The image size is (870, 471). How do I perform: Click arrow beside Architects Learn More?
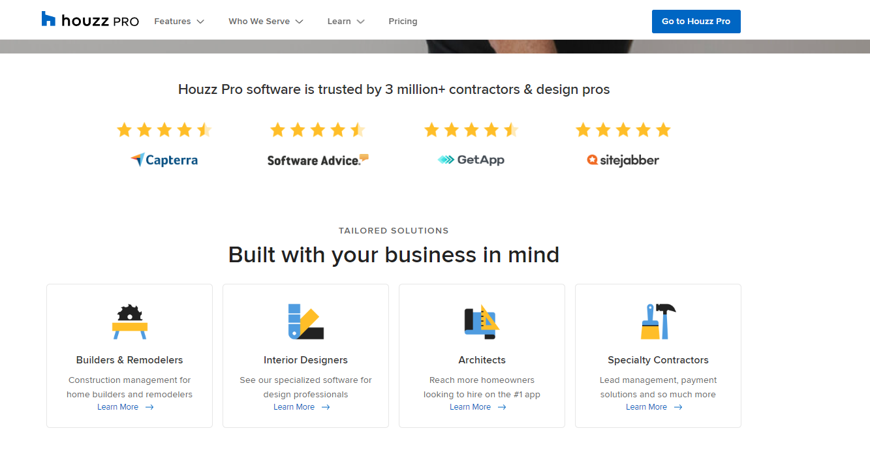point(502,407)
